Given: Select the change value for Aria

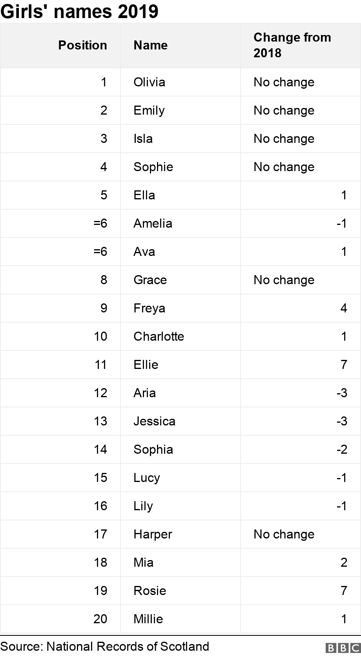Looking at the screenshot, I should [342, 393].
